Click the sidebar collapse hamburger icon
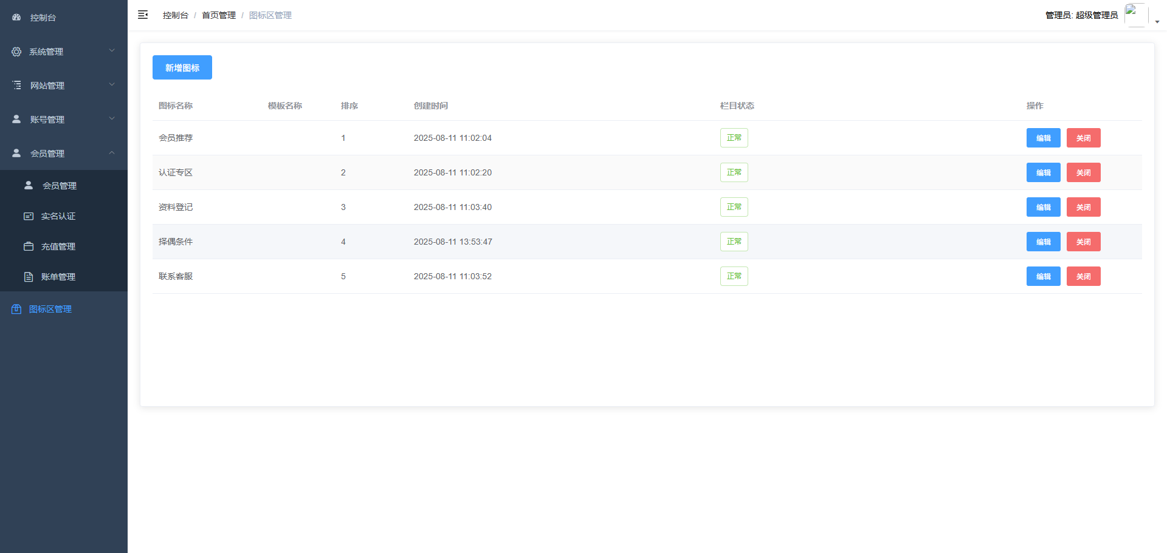This screenshot has height=553, width=1167. coord(143,15)
